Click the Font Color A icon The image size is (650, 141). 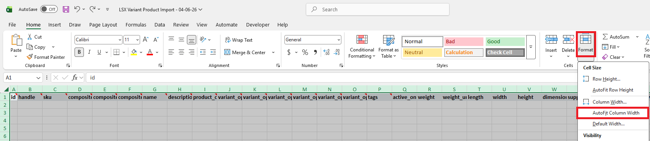[x=150, y=52]
